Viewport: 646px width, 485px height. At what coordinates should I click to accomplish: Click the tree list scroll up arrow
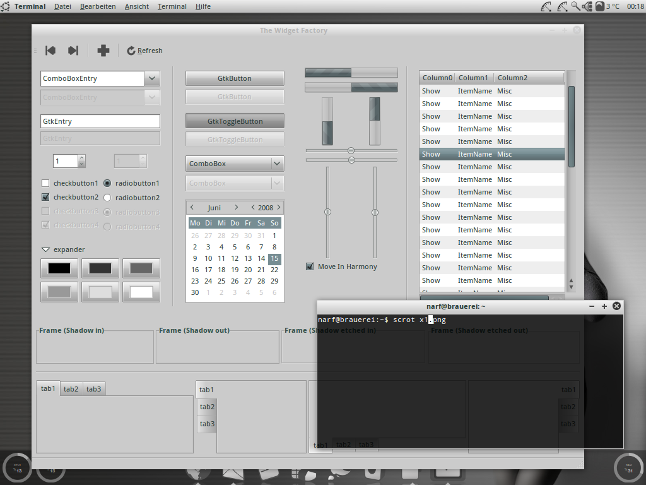click(571, 281)
